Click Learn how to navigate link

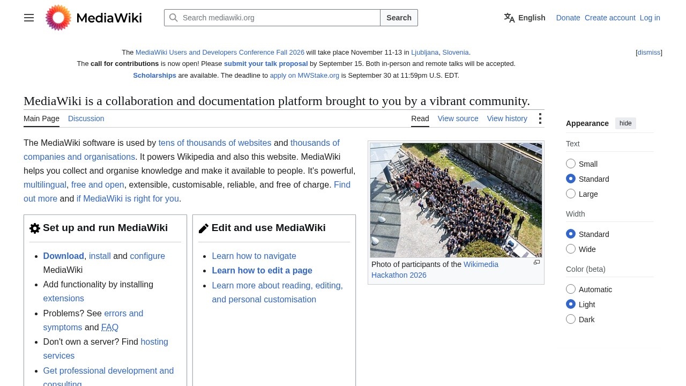(254, 256)
